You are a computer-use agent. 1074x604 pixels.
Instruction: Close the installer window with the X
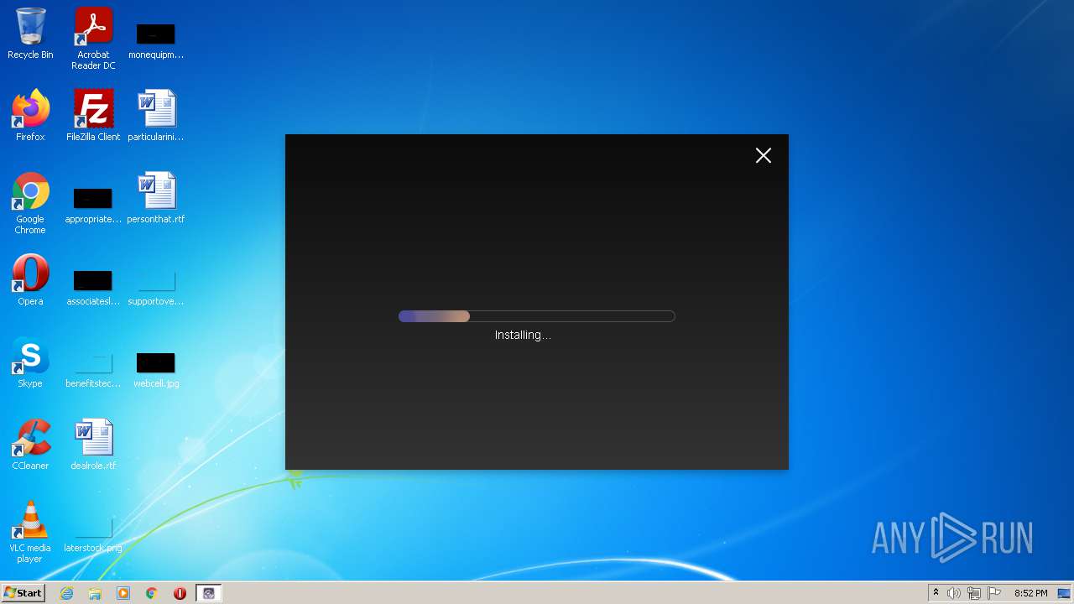coord(763,155)
